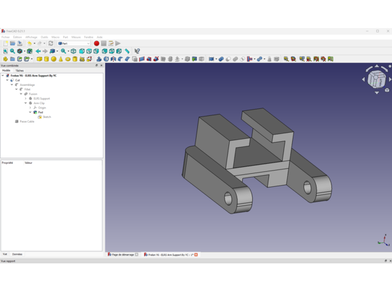Switch to the Tâches tab
Viewport: 392px width, 294px height.
(20, 70)
